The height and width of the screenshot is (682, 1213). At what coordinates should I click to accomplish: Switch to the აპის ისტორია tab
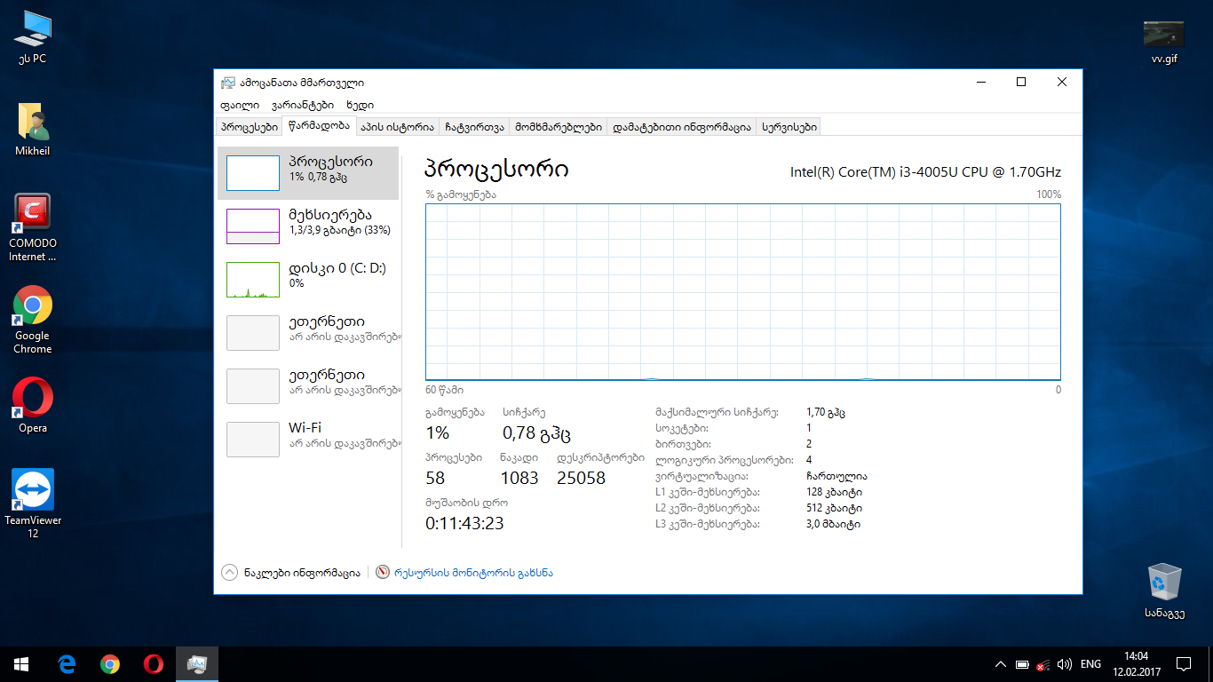point(397,127)
